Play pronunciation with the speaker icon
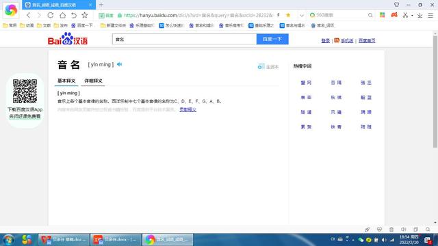 tap(120, 64)
